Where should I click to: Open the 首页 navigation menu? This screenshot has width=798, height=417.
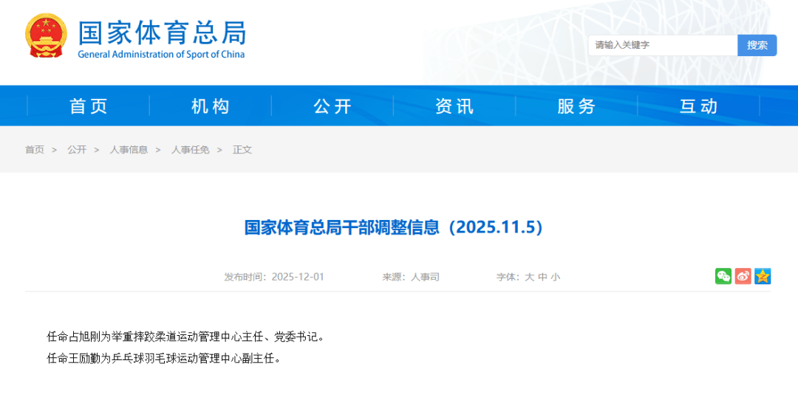[x=89, y=106]
